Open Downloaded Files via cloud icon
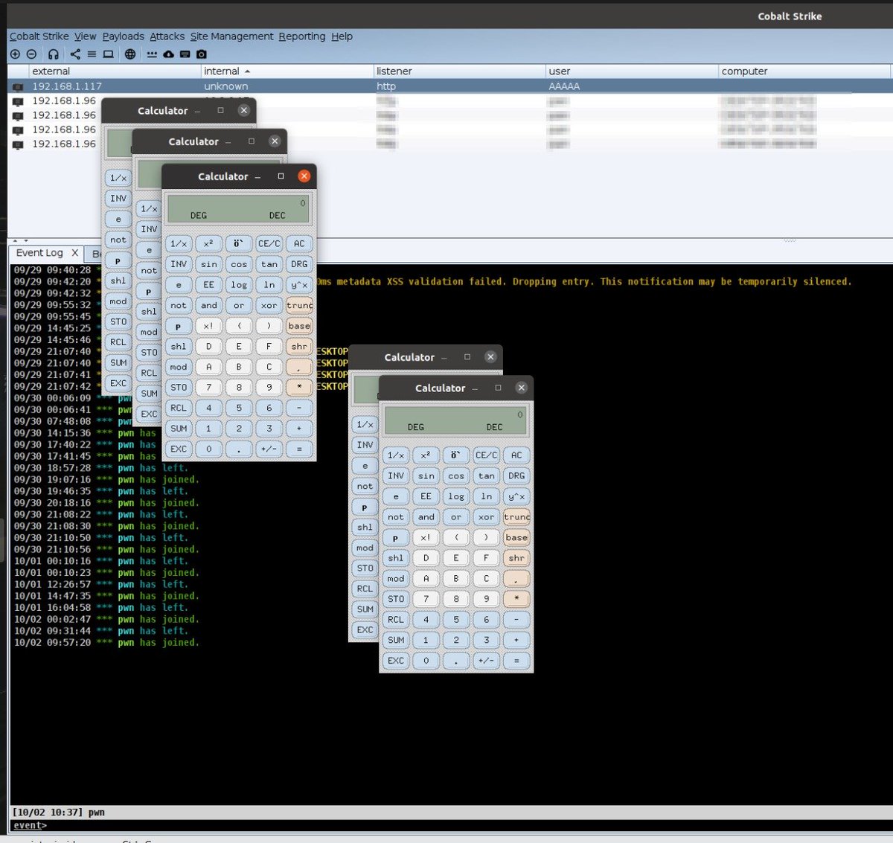893x843 pixels. click(169, 54)
